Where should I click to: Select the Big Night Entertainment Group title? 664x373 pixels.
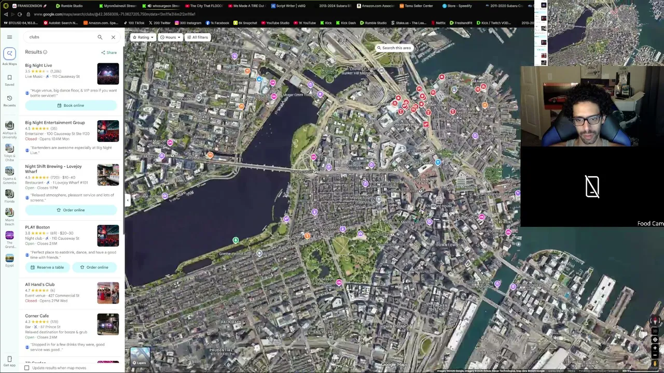(55, 123)
